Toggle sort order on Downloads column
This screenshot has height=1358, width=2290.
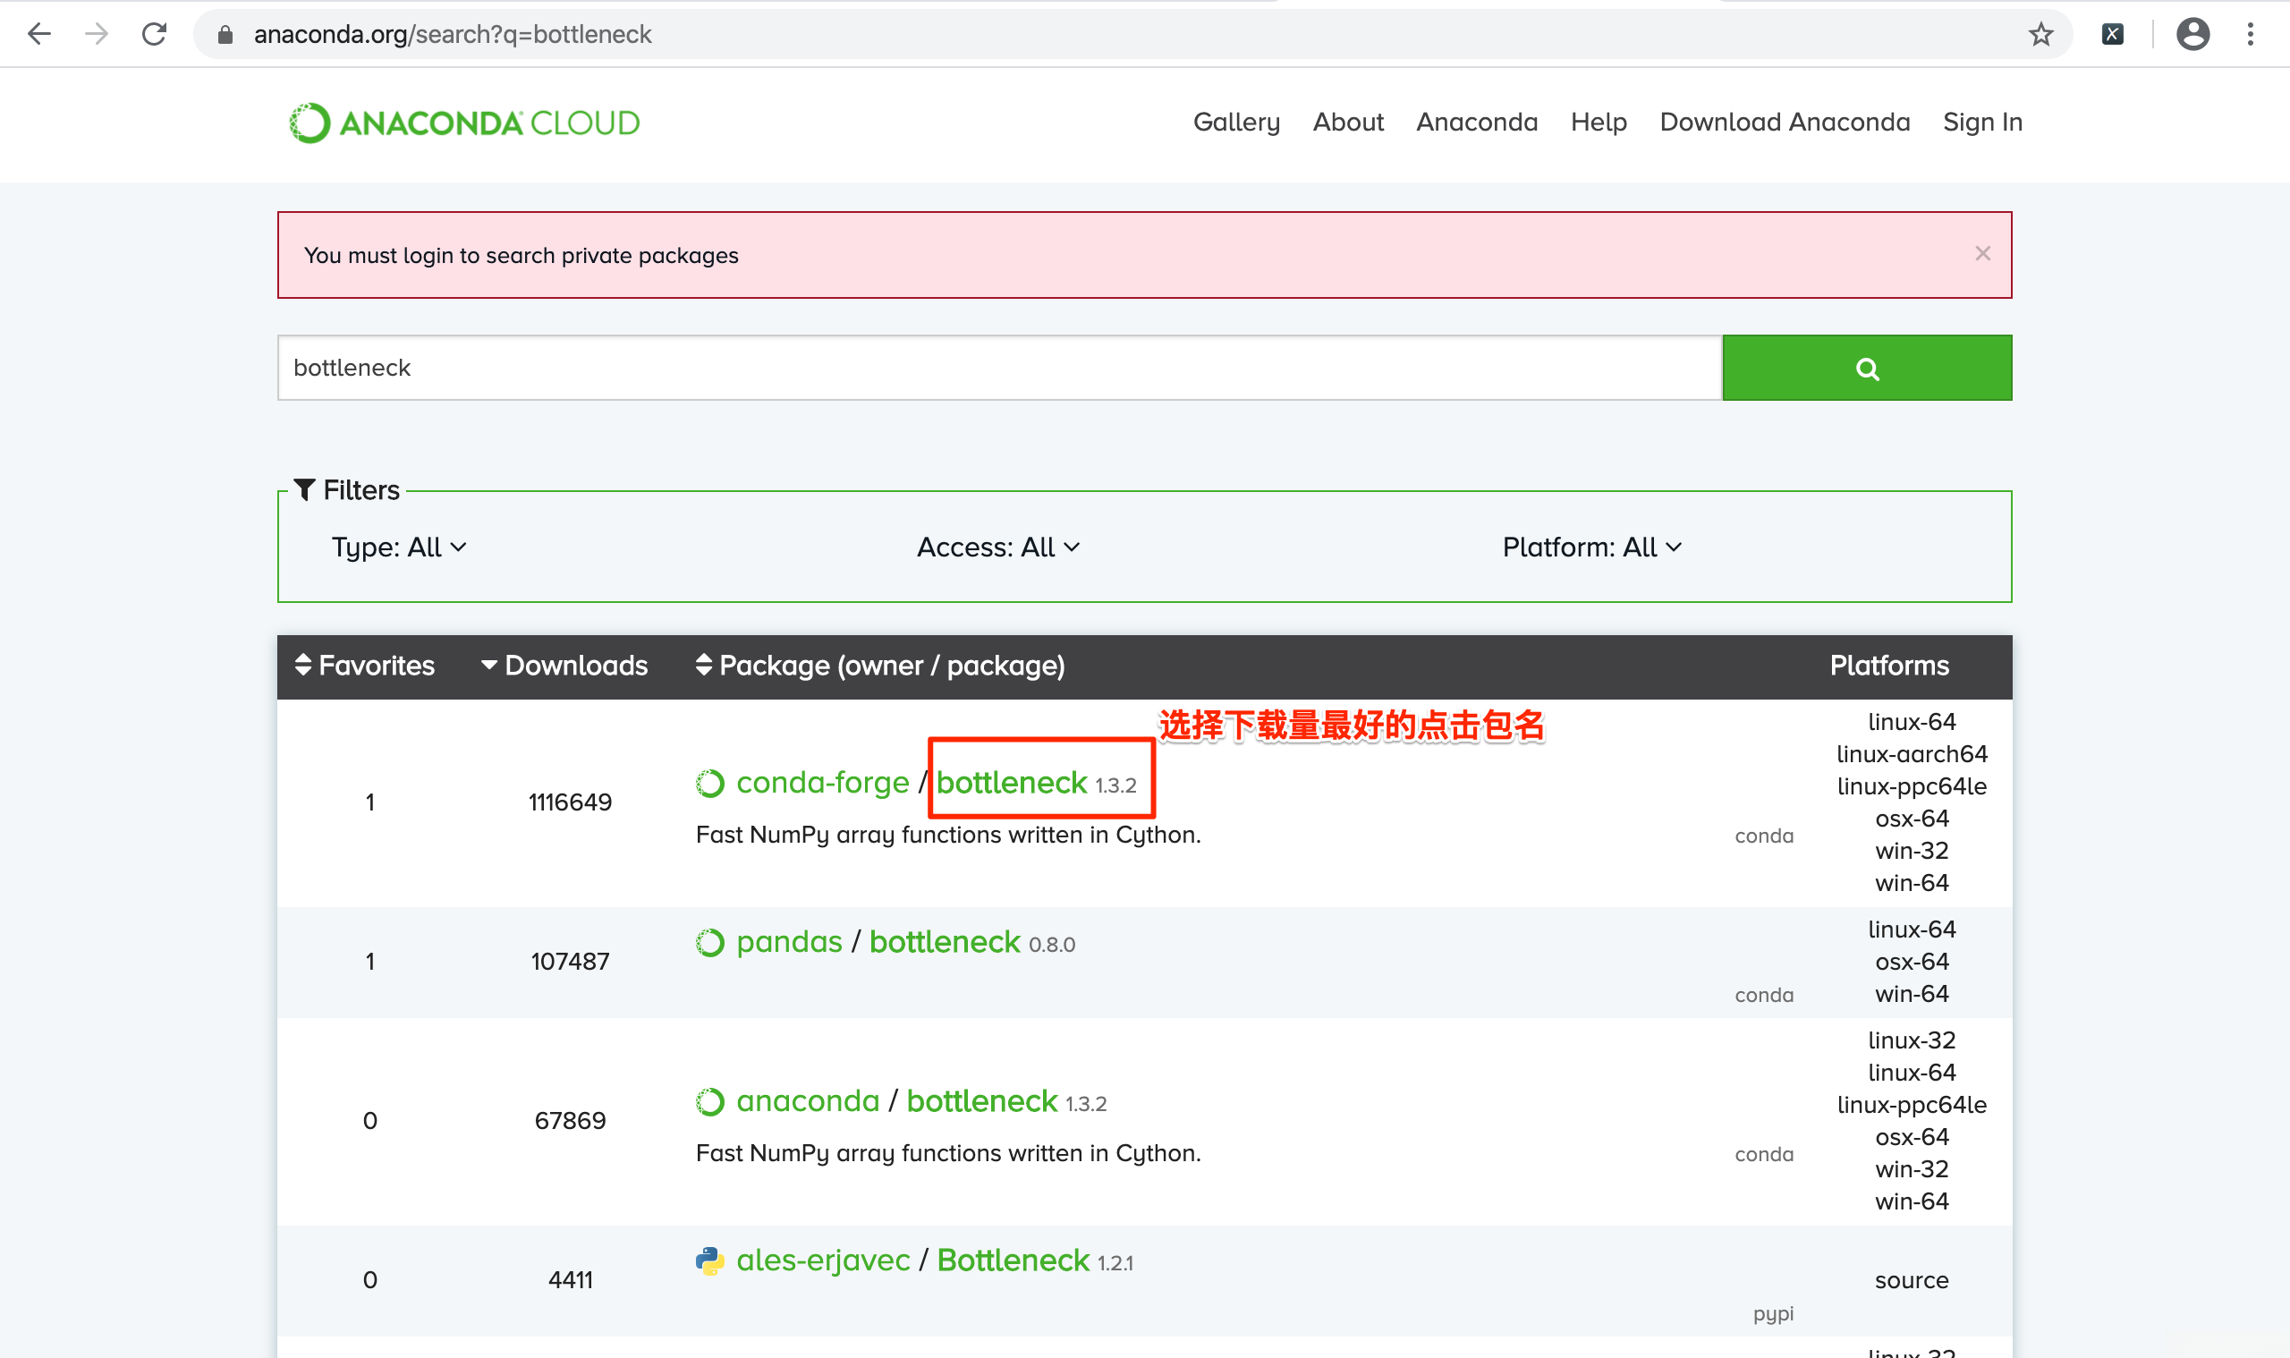pos(564,666)
